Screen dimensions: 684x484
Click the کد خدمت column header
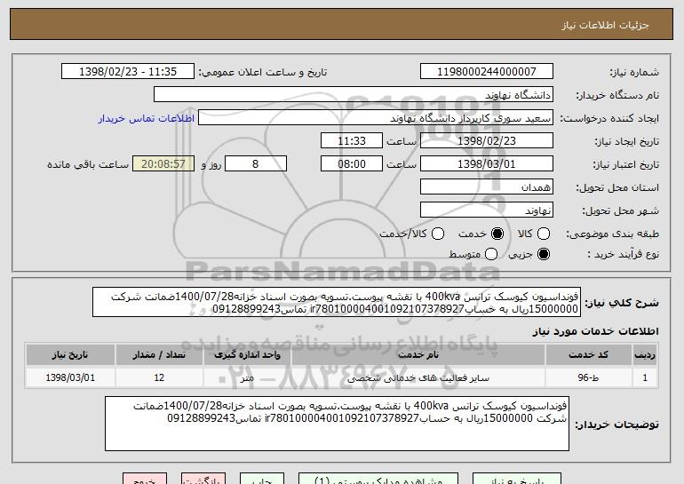[588, 354]
